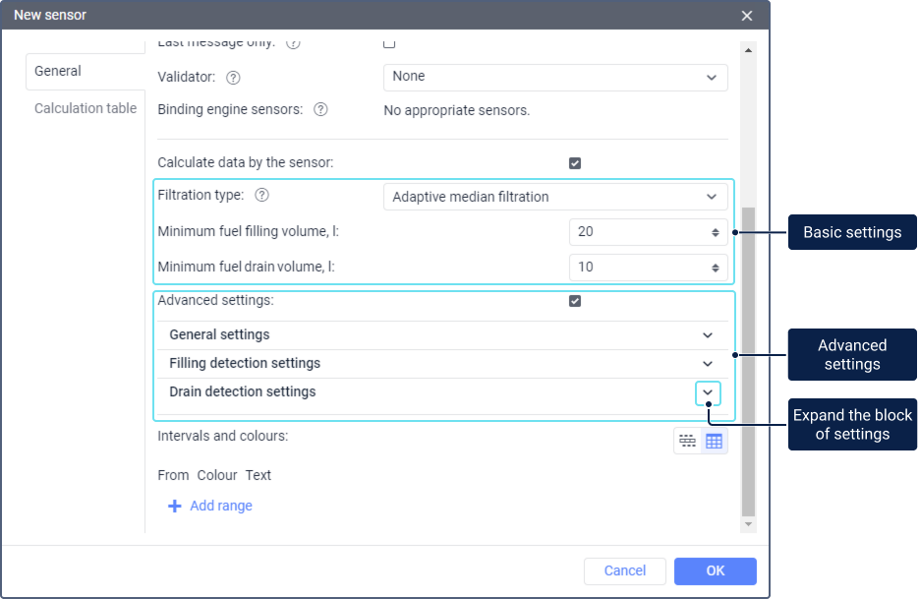Click the plus icon to add range
Screen dimensions: 919x599
(175, 506)
